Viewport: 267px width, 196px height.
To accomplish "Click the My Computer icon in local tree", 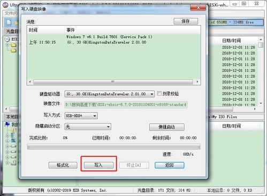I will pos(7,124).
